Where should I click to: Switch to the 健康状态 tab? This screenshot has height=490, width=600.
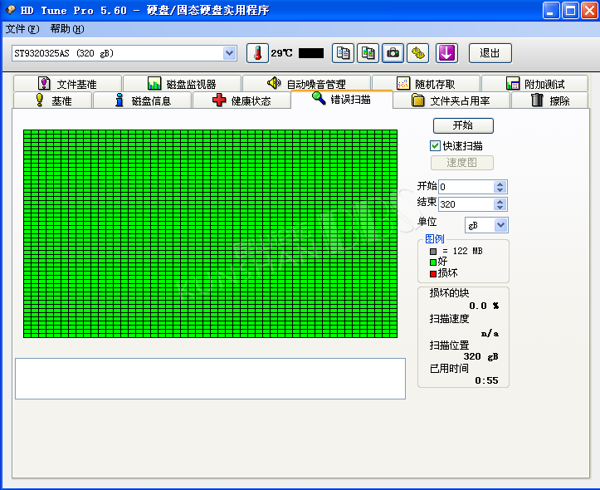click(241, 100)
